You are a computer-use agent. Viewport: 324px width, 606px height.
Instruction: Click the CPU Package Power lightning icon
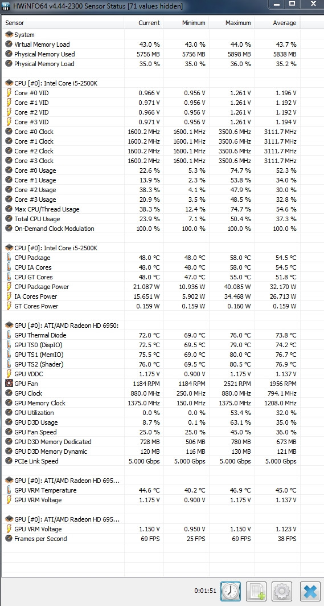[9, 286]
